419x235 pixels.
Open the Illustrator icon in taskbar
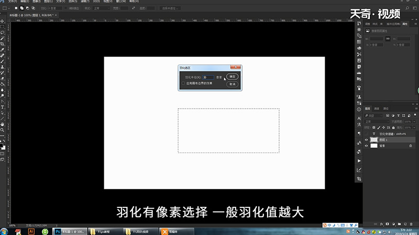[x=31, y=231]
